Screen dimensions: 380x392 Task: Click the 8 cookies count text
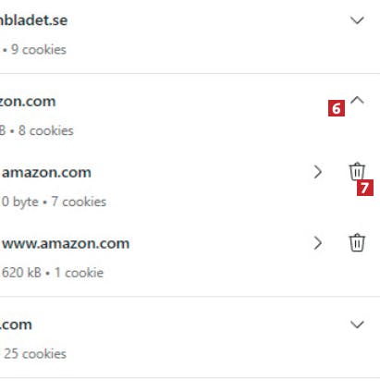click(46, 130)
